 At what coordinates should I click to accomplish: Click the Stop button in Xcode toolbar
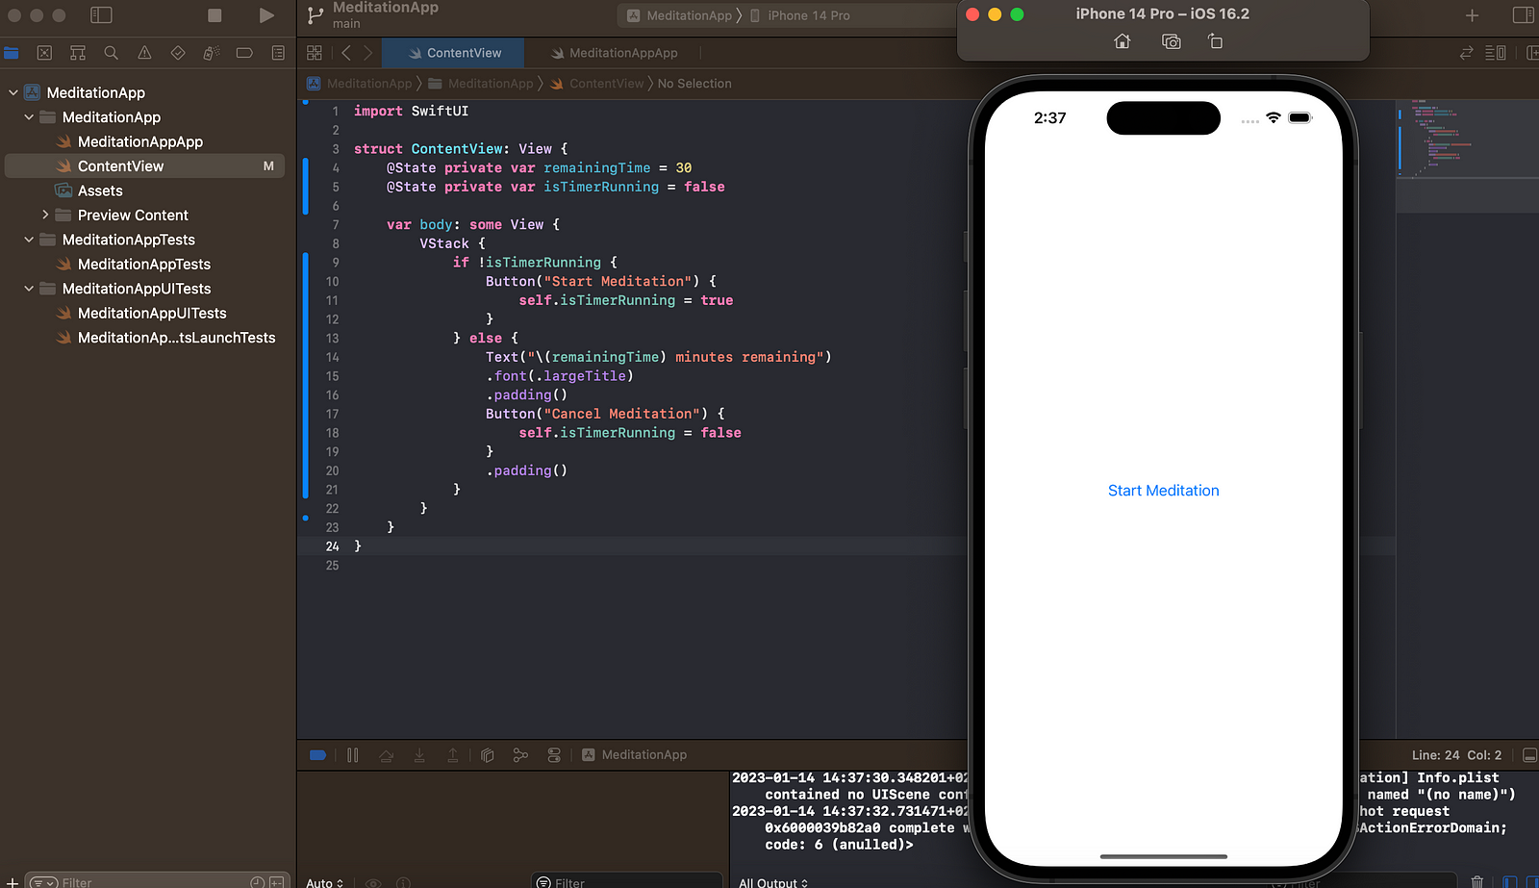click(214, 15)
